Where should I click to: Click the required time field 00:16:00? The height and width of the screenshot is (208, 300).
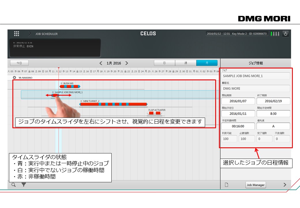pyautogui.click(x=238, y=126)
